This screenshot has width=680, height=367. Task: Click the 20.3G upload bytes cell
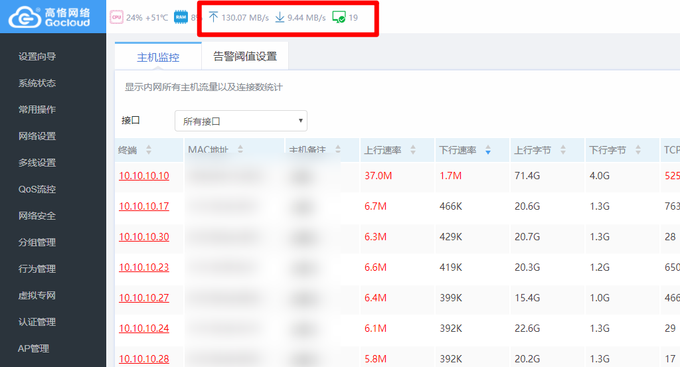[527, 267]
